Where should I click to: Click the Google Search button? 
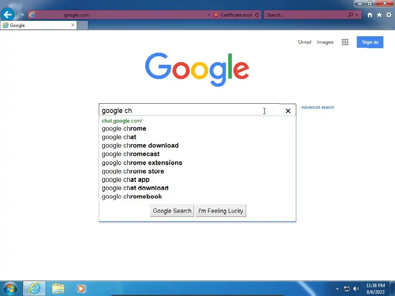pyautogui.click(x=172, y=211)
